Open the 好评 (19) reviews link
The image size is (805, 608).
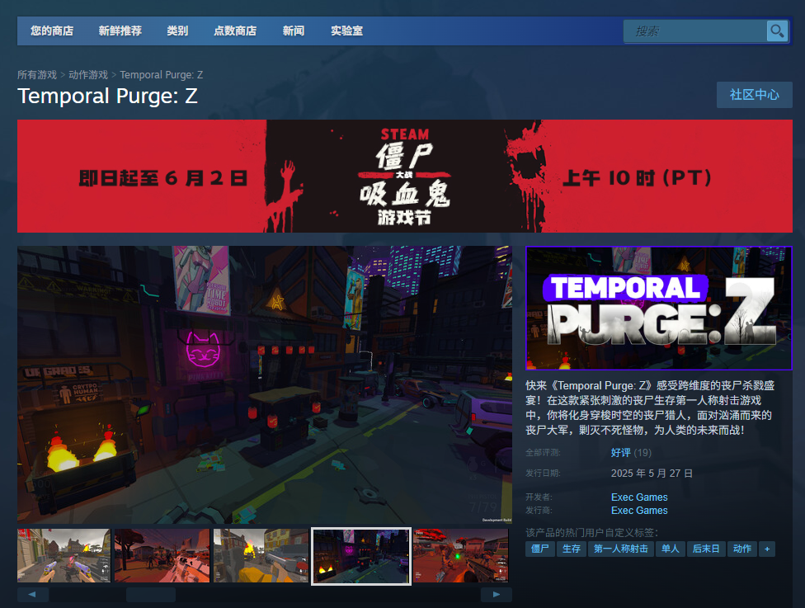[619, 452]
